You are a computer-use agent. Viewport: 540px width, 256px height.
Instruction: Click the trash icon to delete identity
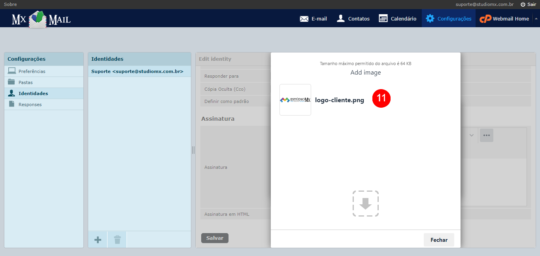[x=117, y=239]
